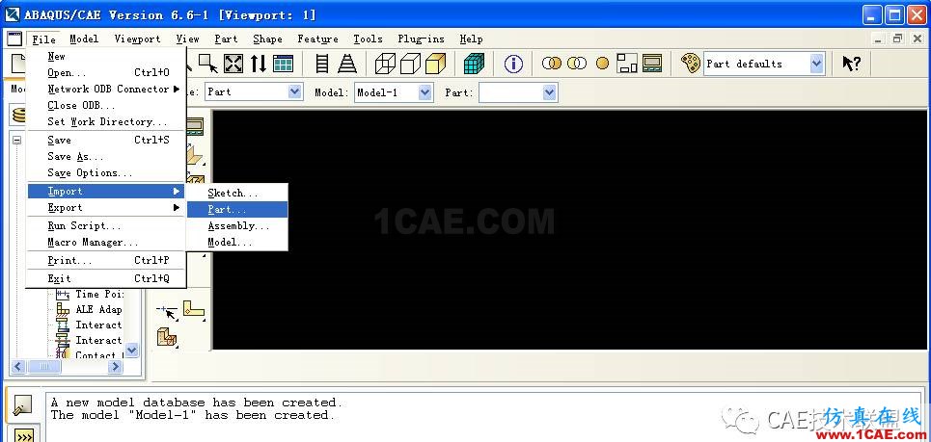Expand the Export submenu
The height and width of the screenshot is (442, 931).
pos(107,207)
